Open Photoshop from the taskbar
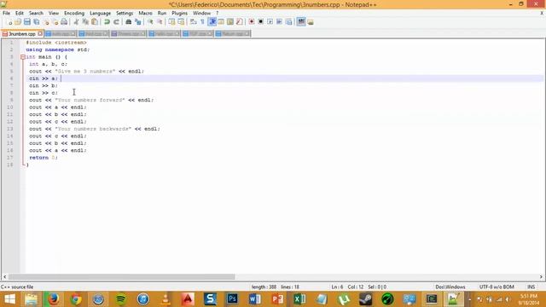Viewport: 546px width, 307px height. [232, 299]
